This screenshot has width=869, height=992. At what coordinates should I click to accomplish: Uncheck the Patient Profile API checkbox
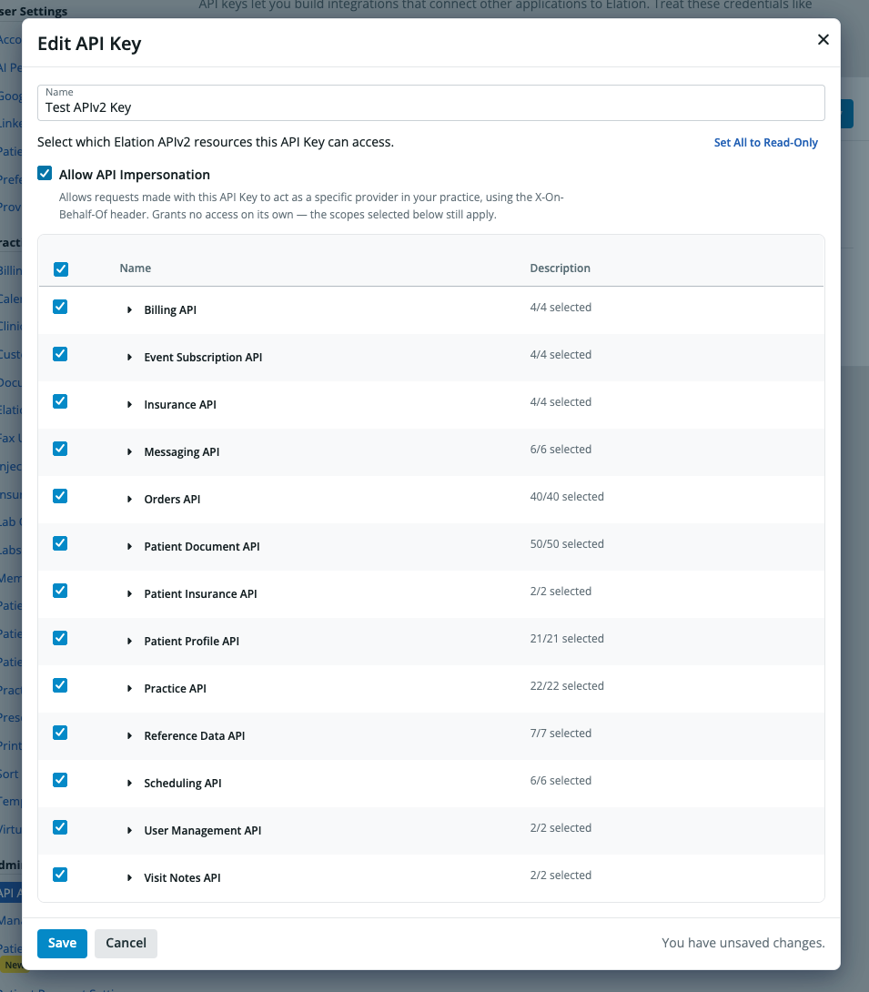[60, 638]
